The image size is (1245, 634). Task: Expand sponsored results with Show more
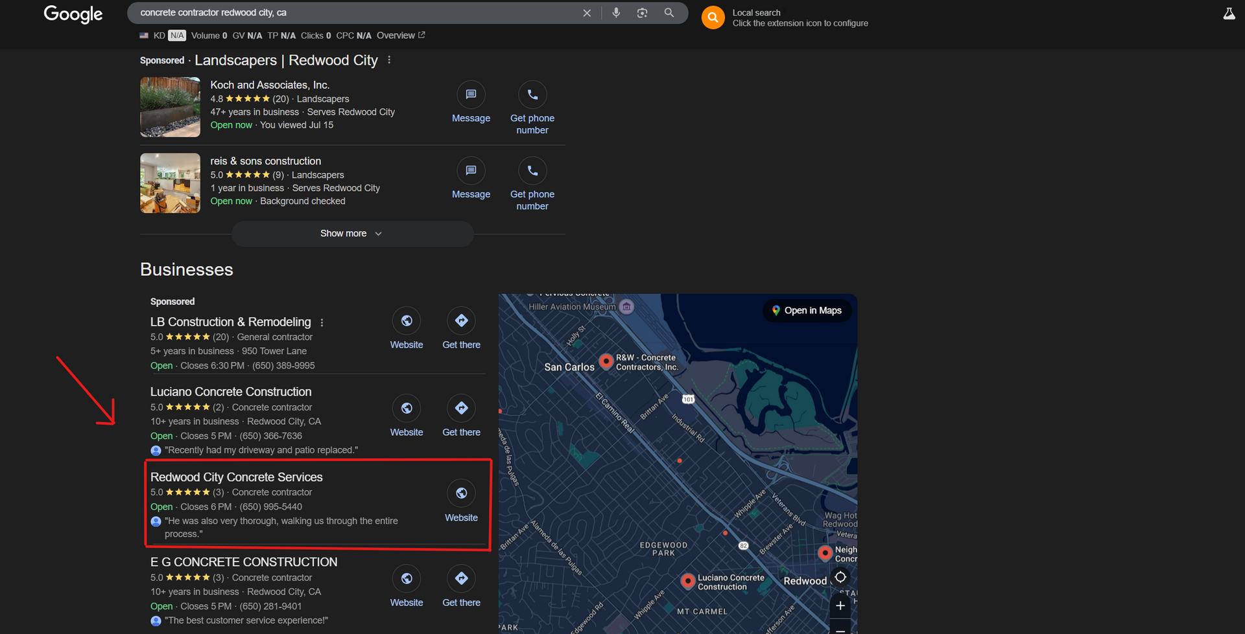coord(352,234)
